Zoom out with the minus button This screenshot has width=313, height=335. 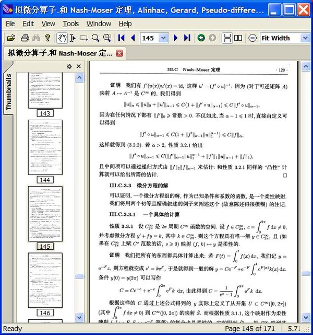252,38
